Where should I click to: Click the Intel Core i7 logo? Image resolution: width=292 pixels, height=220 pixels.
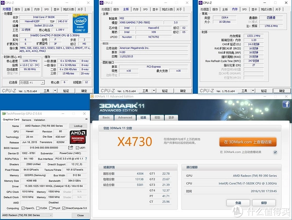click(80, 24)
